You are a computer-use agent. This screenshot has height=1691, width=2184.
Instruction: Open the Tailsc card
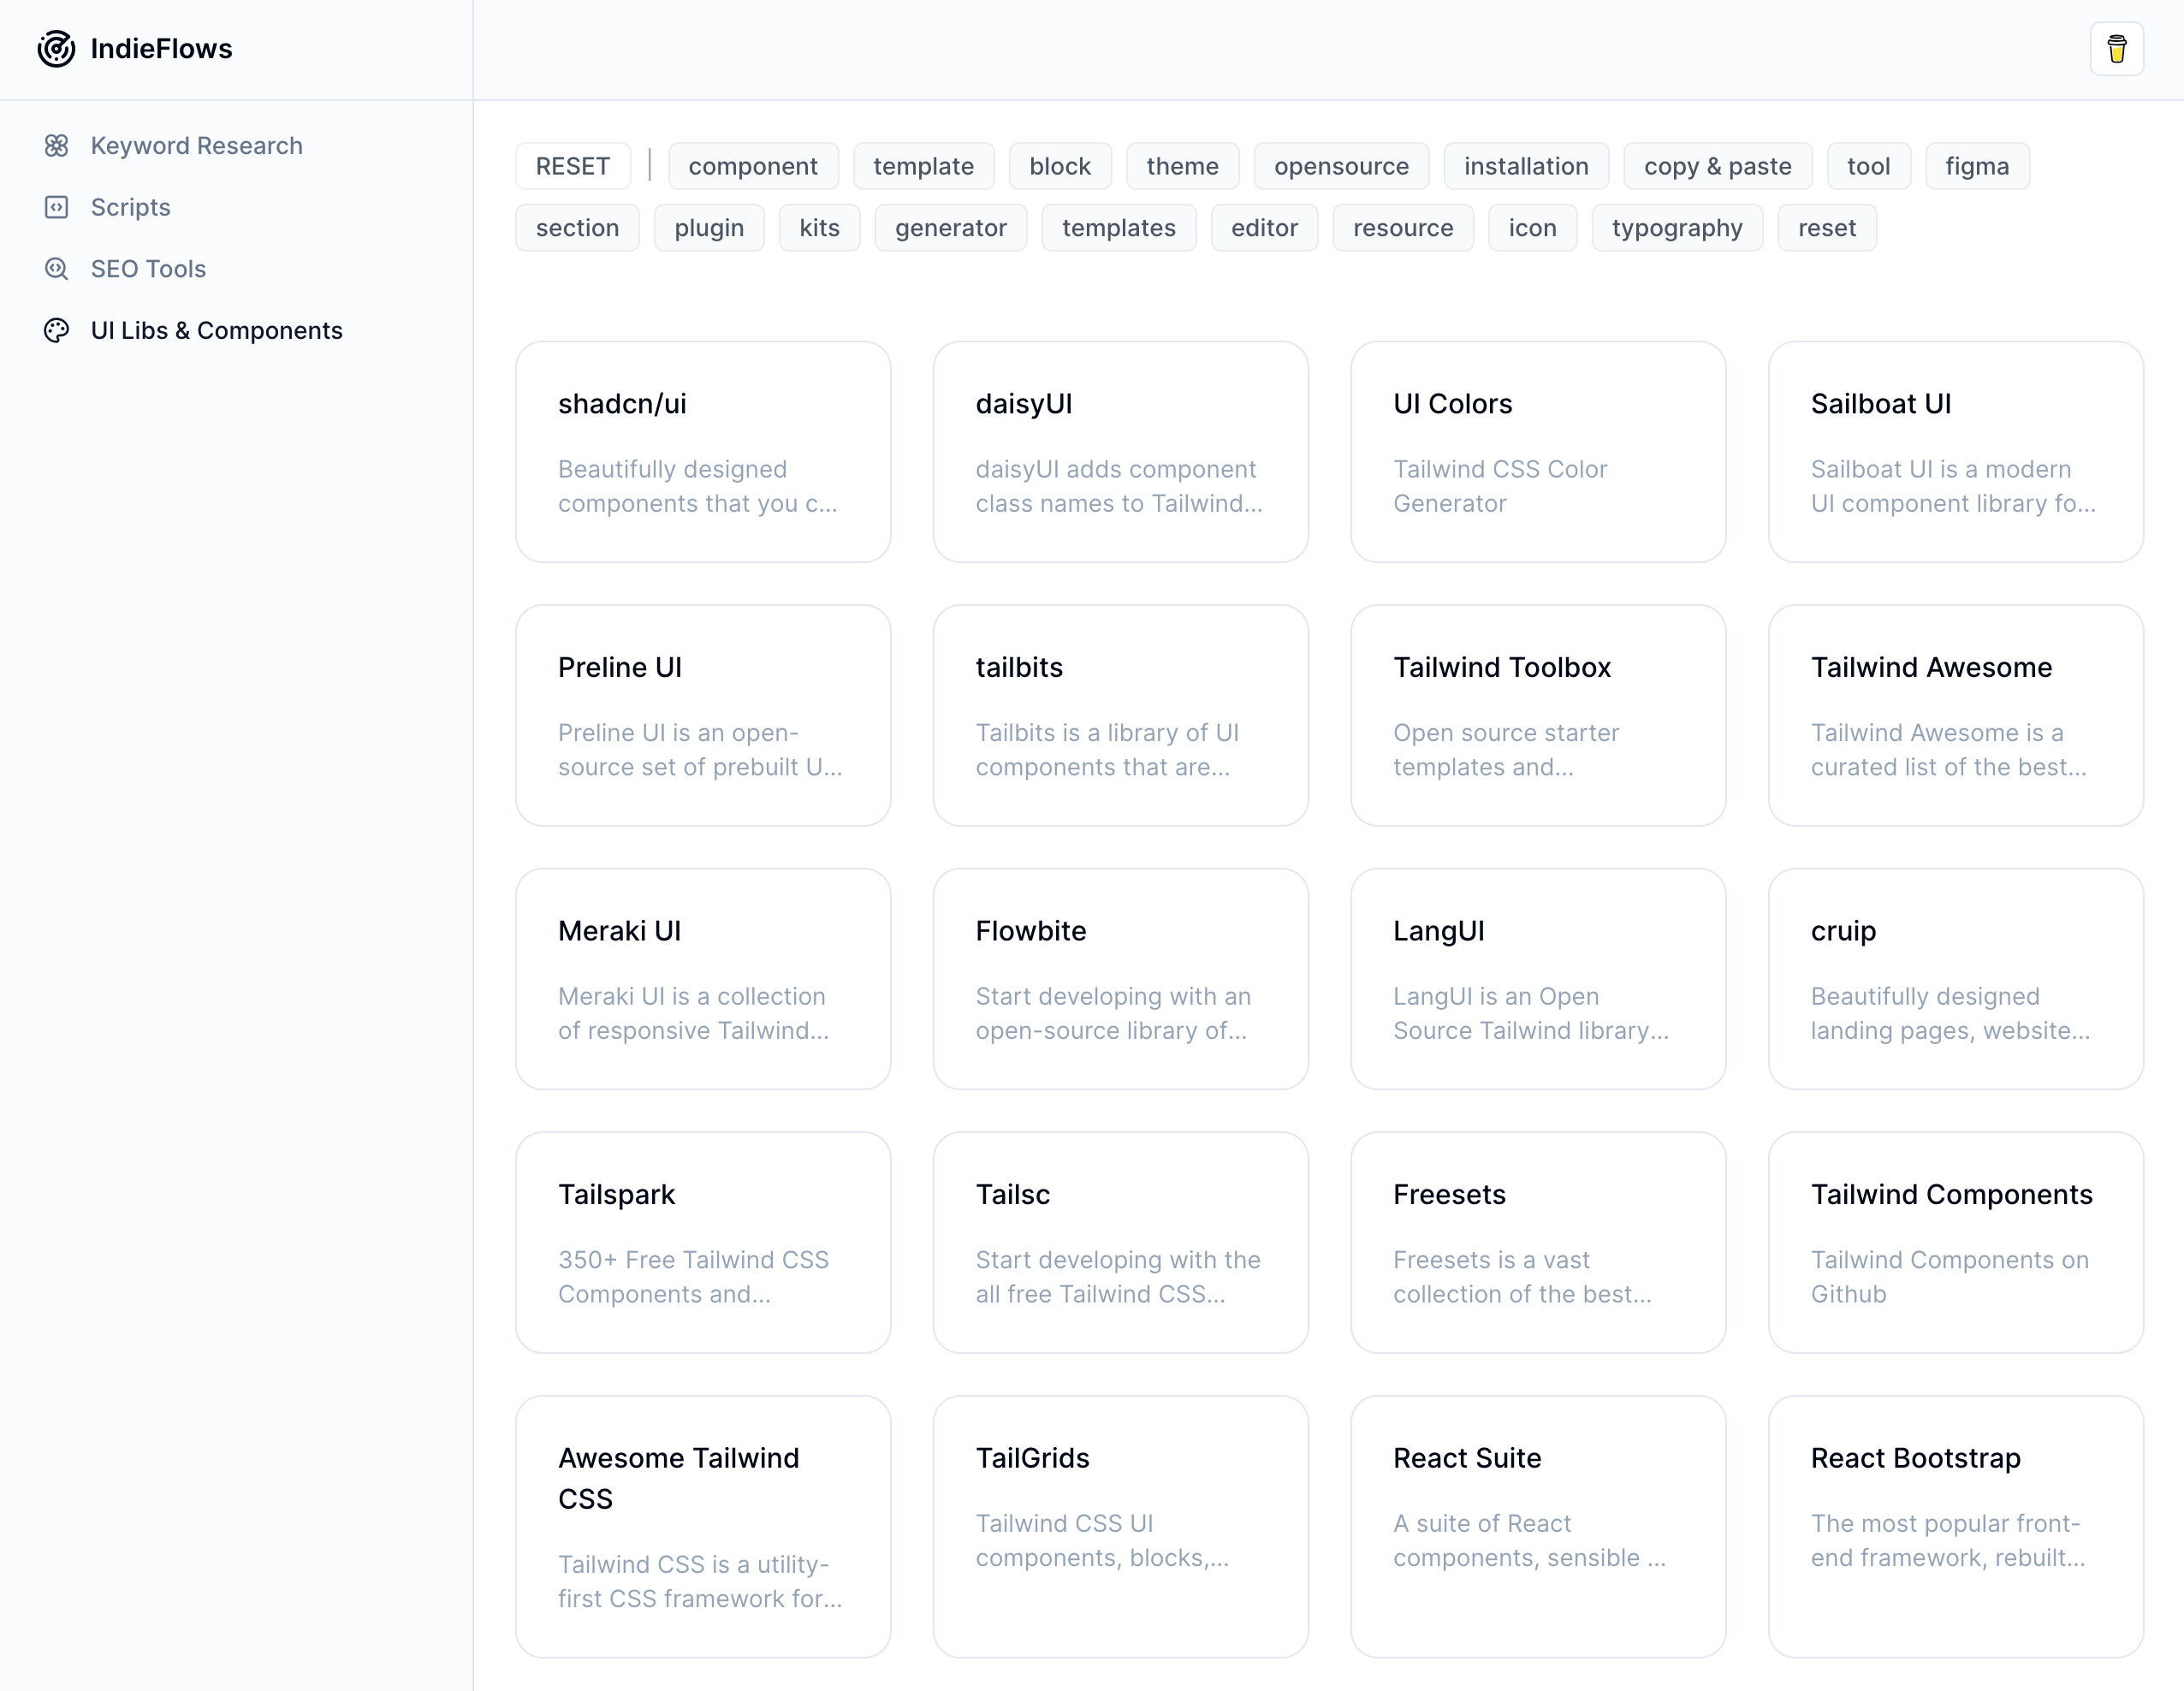pos(1120,1242)
